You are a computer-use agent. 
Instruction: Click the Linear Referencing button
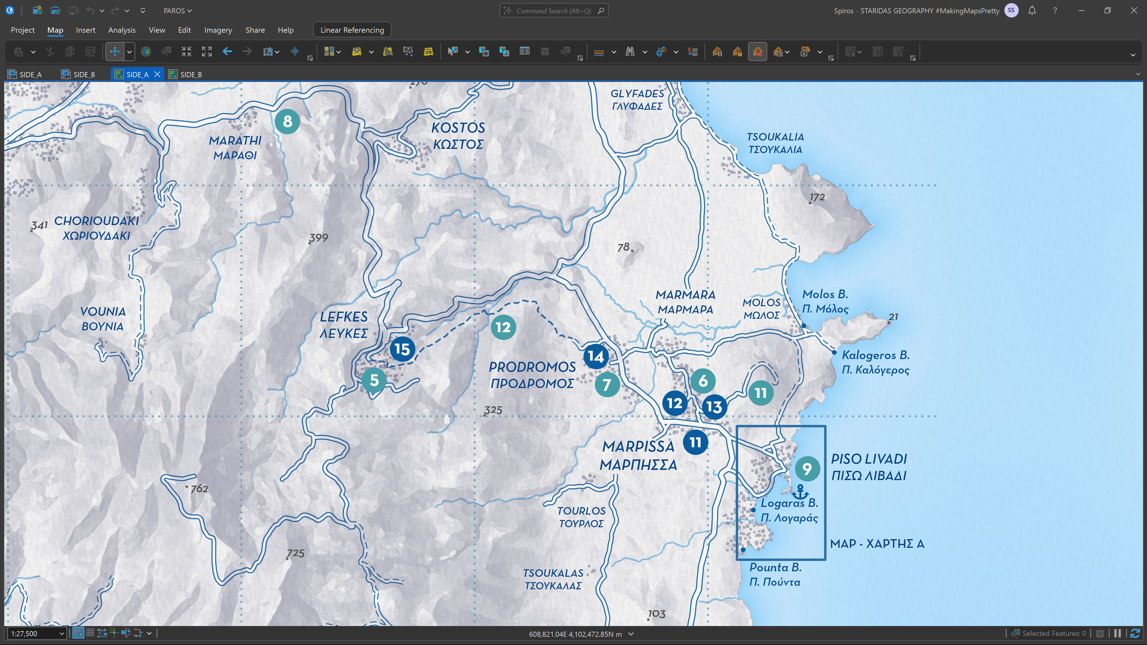[x=352, y=30]
